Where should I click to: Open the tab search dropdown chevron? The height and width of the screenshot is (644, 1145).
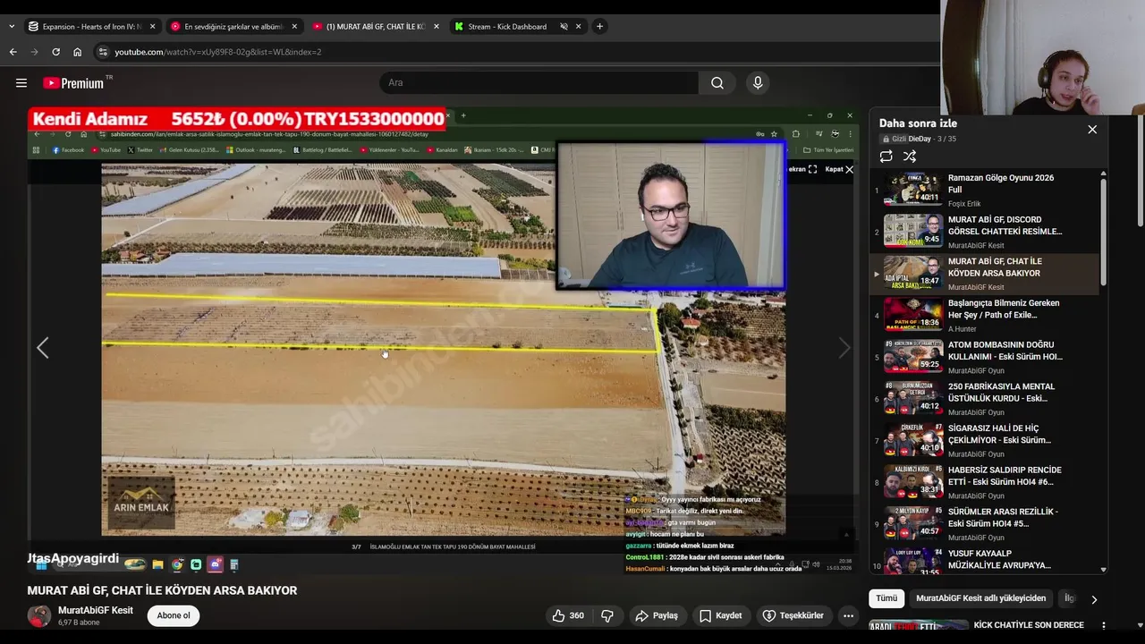point(12,27)
